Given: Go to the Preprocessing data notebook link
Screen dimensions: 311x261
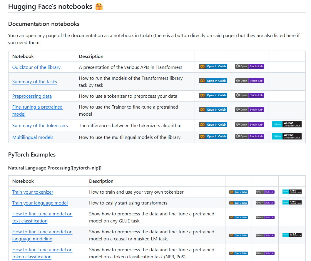Looking at the screenshot, I should pyautogui.click(x=32, y=96).
